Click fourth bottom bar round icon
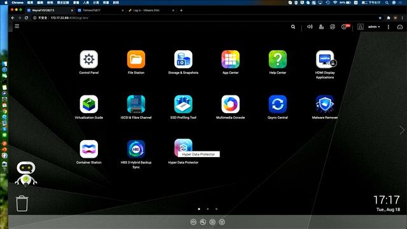This screenshot has width=407, height=229. (x=222, y=222)
